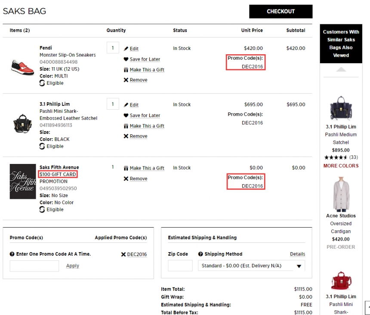The width and height of the screenshot is (370, 315).
Task: Open the black Pashli satchel image
Action: (22, 124)
